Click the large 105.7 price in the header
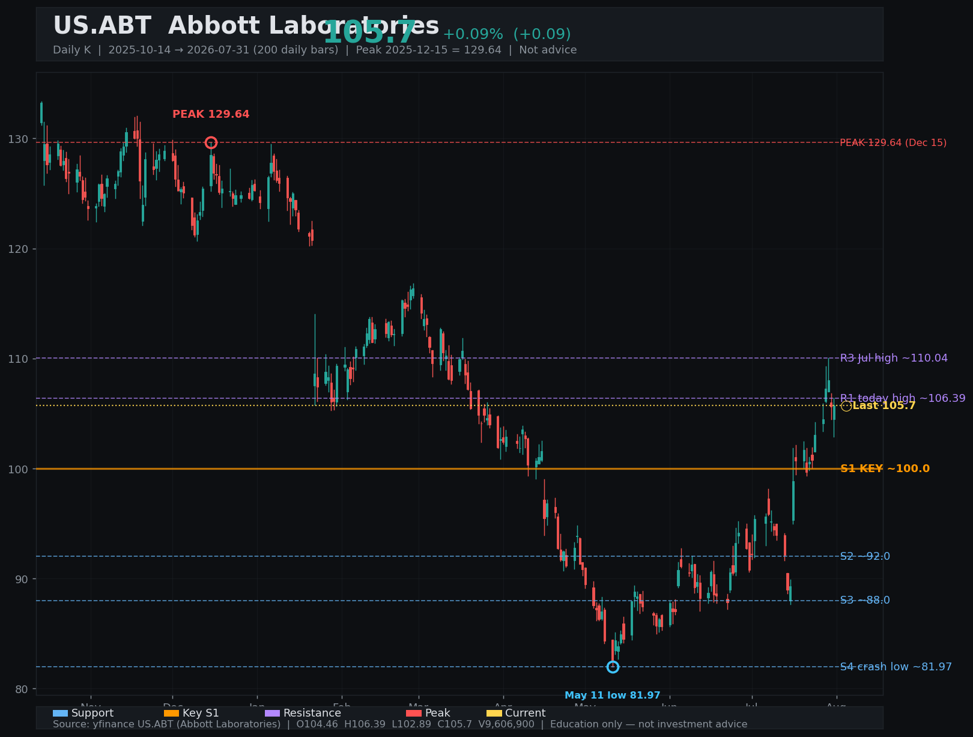This screenshot has width=973, height=737. pyautogui.click(x=369, y=32)
